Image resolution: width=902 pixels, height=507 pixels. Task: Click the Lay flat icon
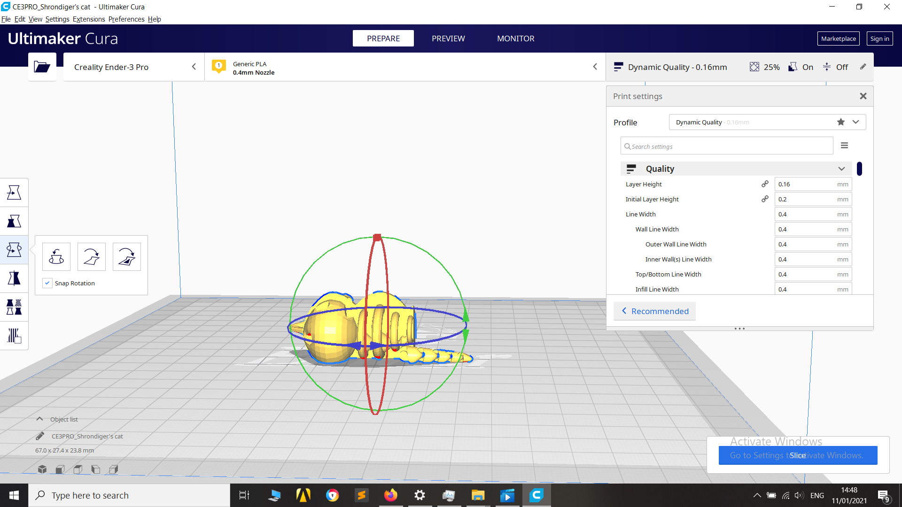tap(92, 257)
